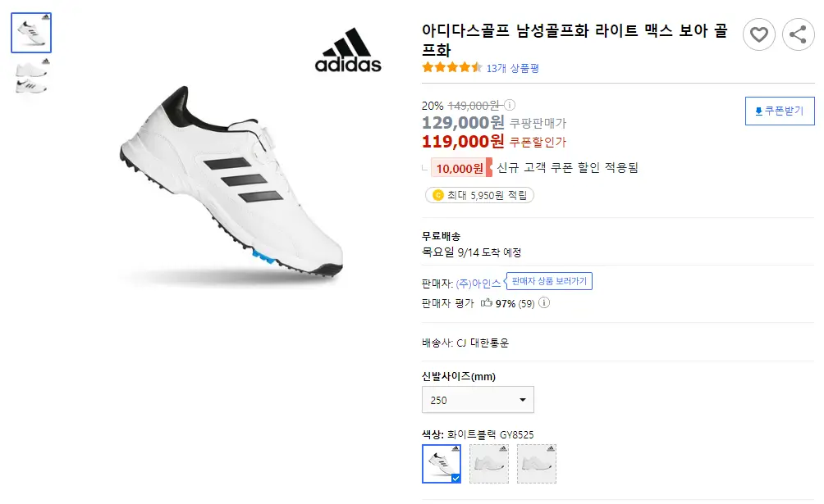Click the heart wishlist icon

[759, 34]
